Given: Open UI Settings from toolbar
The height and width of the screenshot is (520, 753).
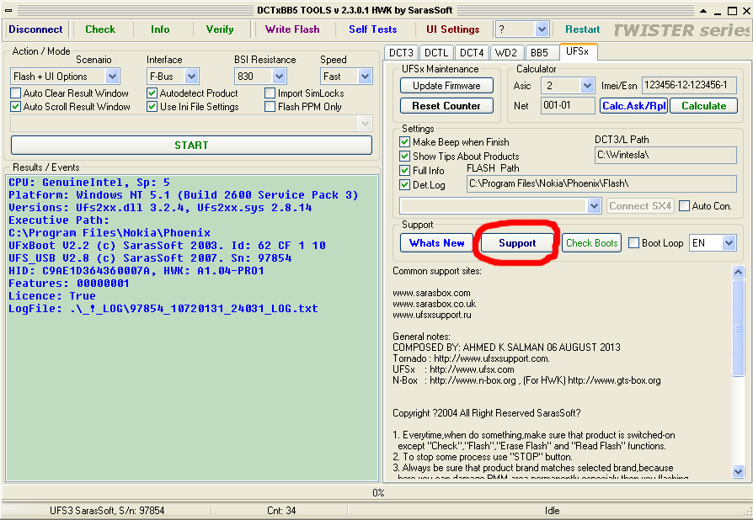Looking at the screenshot, I should coord(453,29).
